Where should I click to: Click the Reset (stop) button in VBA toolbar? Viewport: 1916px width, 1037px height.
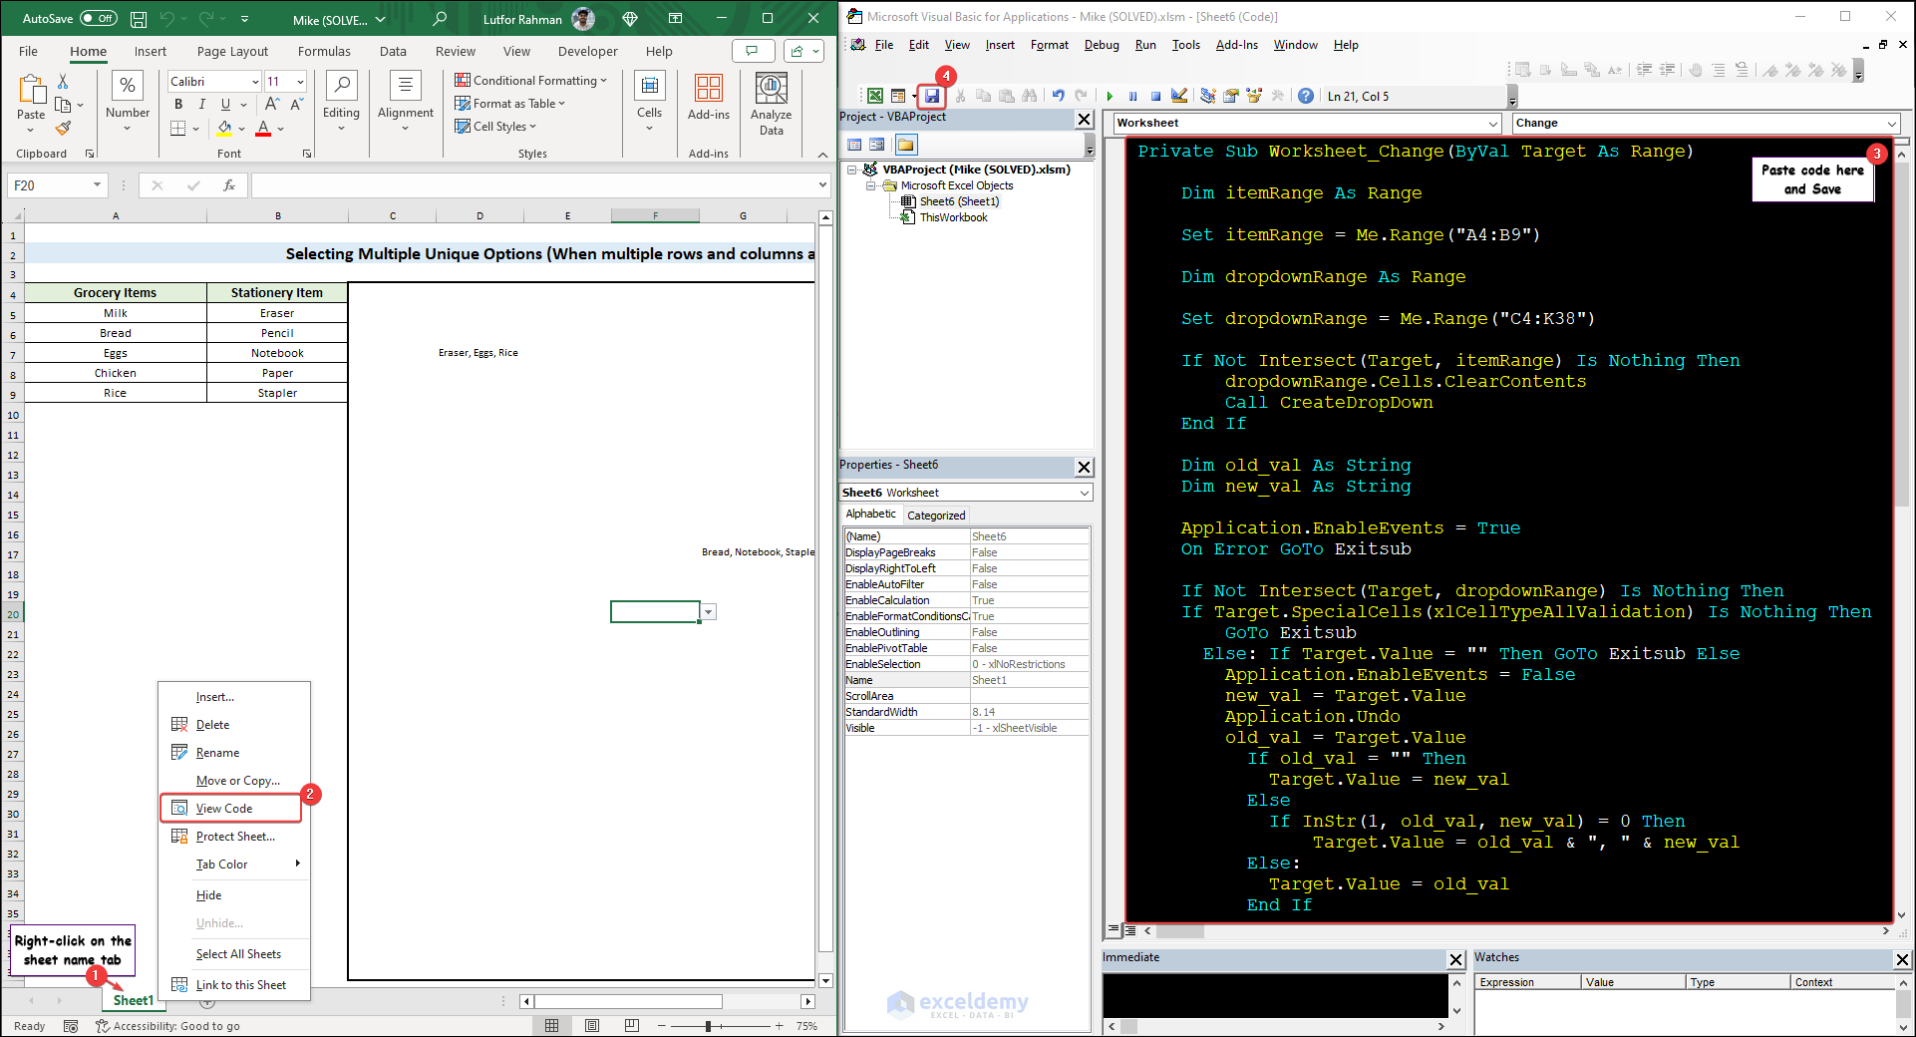(1155, 96)
